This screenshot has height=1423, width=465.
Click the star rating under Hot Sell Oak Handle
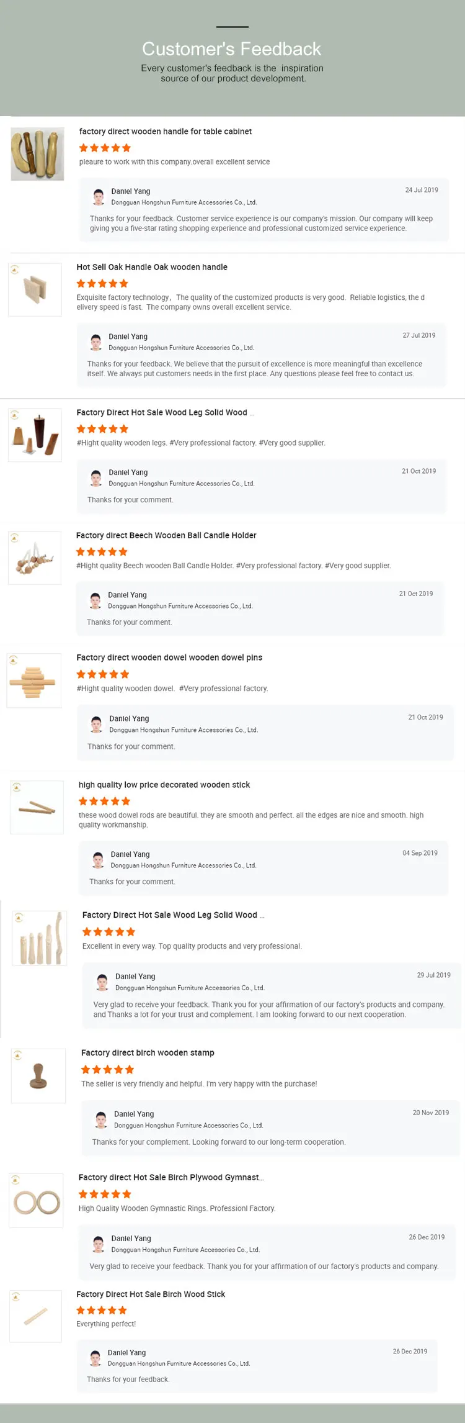pos(102,283)
